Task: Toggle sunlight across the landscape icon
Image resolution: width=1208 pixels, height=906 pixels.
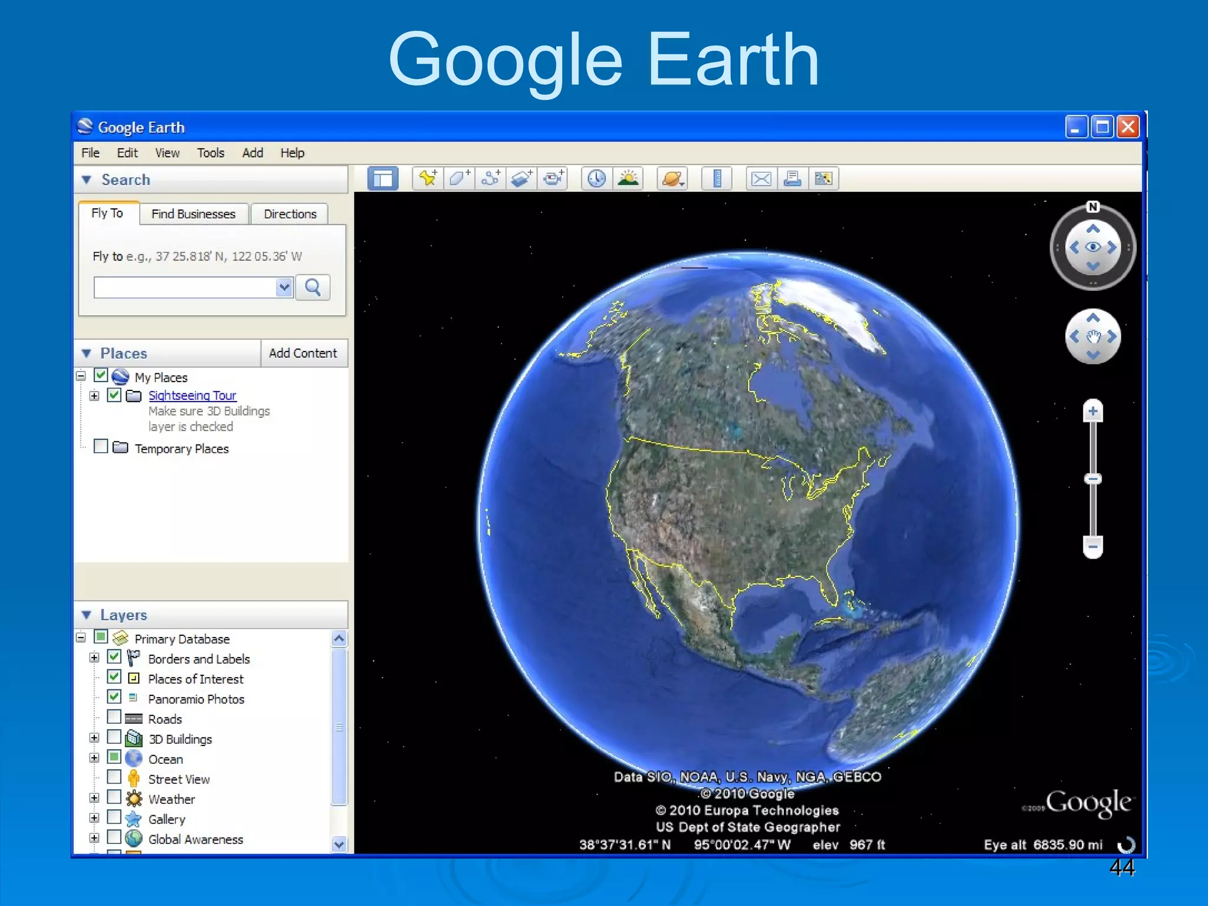Action: tap(628, 178)
